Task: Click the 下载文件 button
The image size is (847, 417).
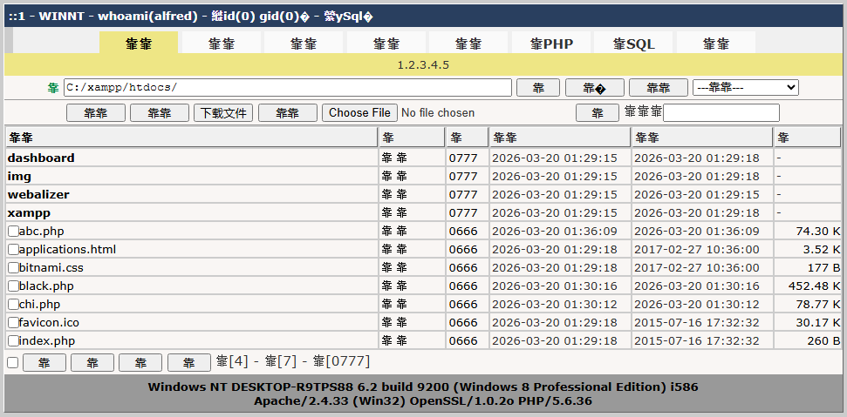Action: click(223, 113)
